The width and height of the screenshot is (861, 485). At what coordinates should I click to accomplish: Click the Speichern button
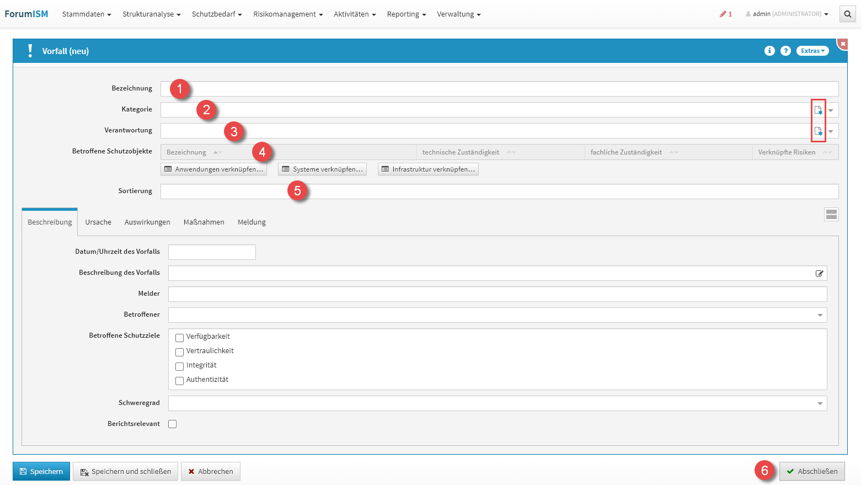point(41,471)
